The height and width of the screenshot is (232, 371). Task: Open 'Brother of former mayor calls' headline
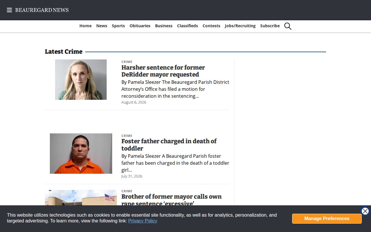(172, 200)
